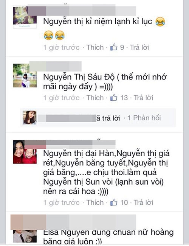Click thumbs-up icon with 13 likes
Image resolution: width=189 pixels, height=246 pixels.
pyautogui.click(x=114, y=97)
